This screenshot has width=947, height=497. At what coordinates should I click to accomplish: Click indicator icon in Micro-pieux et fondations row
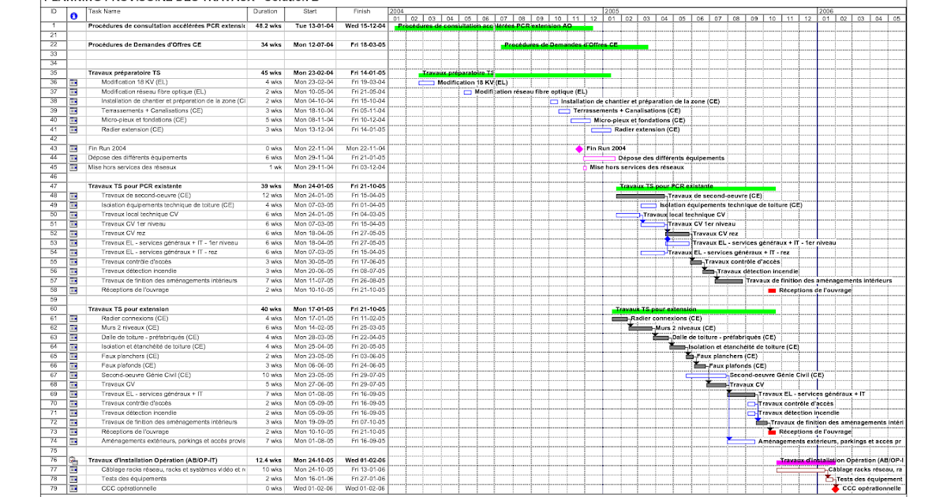pyautogui.click(x=74, y=120)
